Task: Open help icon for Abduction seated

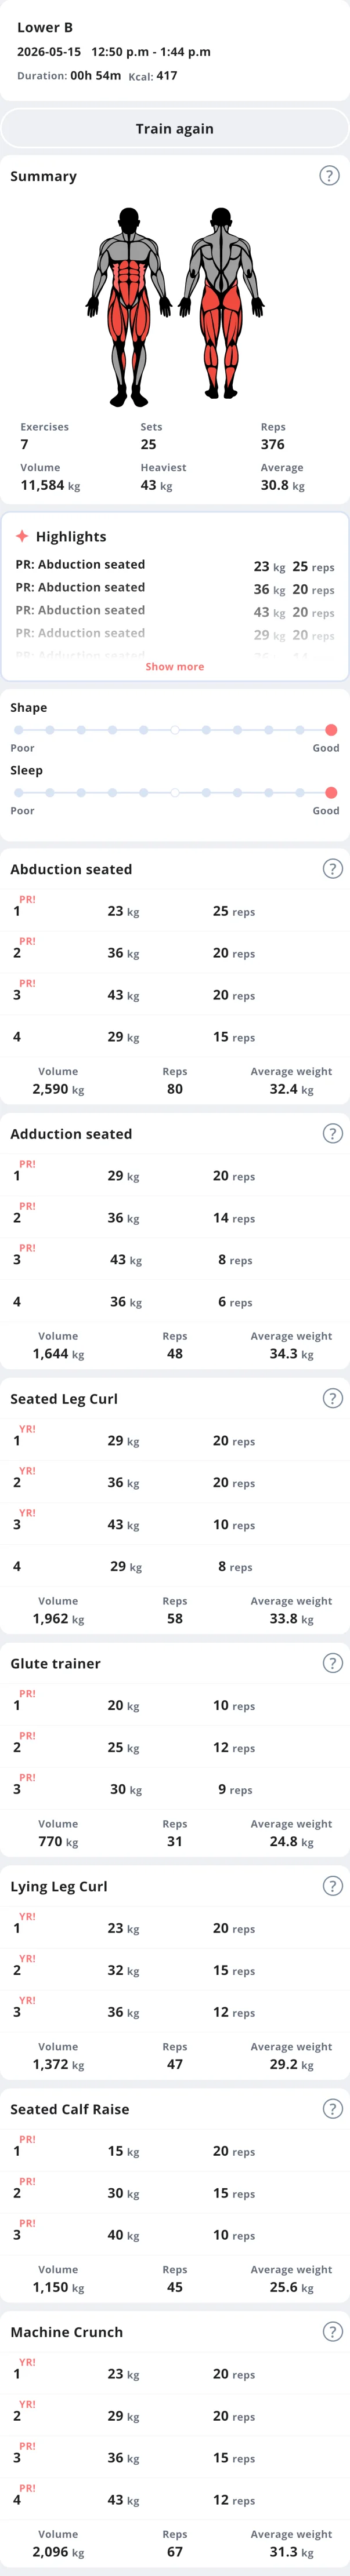Action: (x=333, y=868)
